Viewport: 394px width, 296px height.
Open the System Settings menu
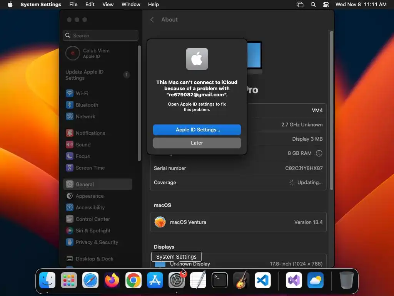click(x=41, y=5)
